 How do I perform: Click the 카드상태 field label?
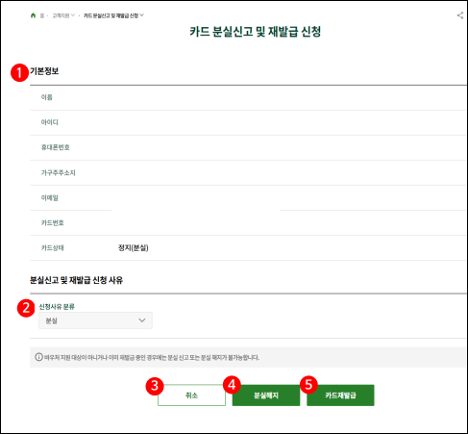click(53, 247)
